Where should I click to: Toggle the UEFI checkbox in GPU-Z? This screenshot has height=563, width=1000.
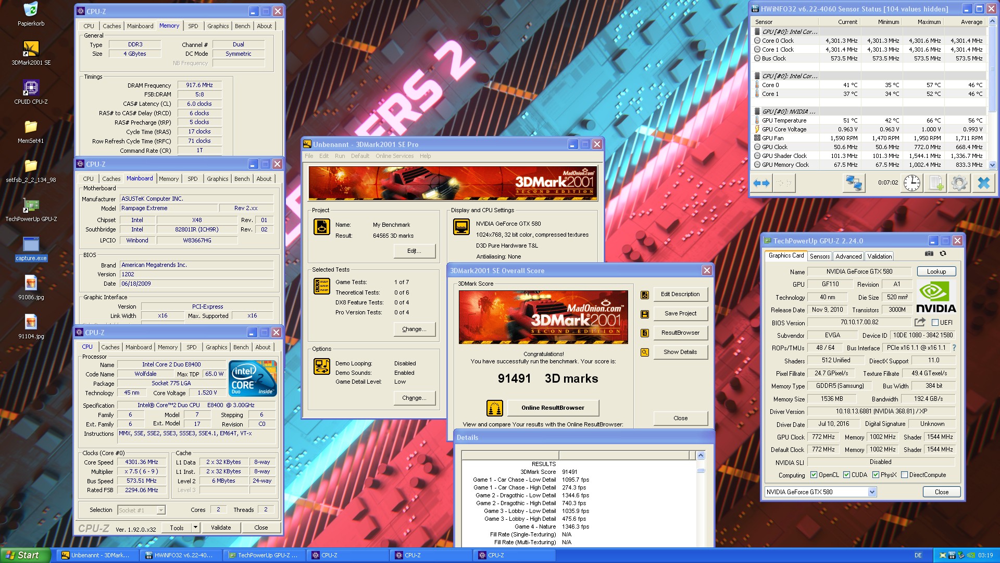935,323
